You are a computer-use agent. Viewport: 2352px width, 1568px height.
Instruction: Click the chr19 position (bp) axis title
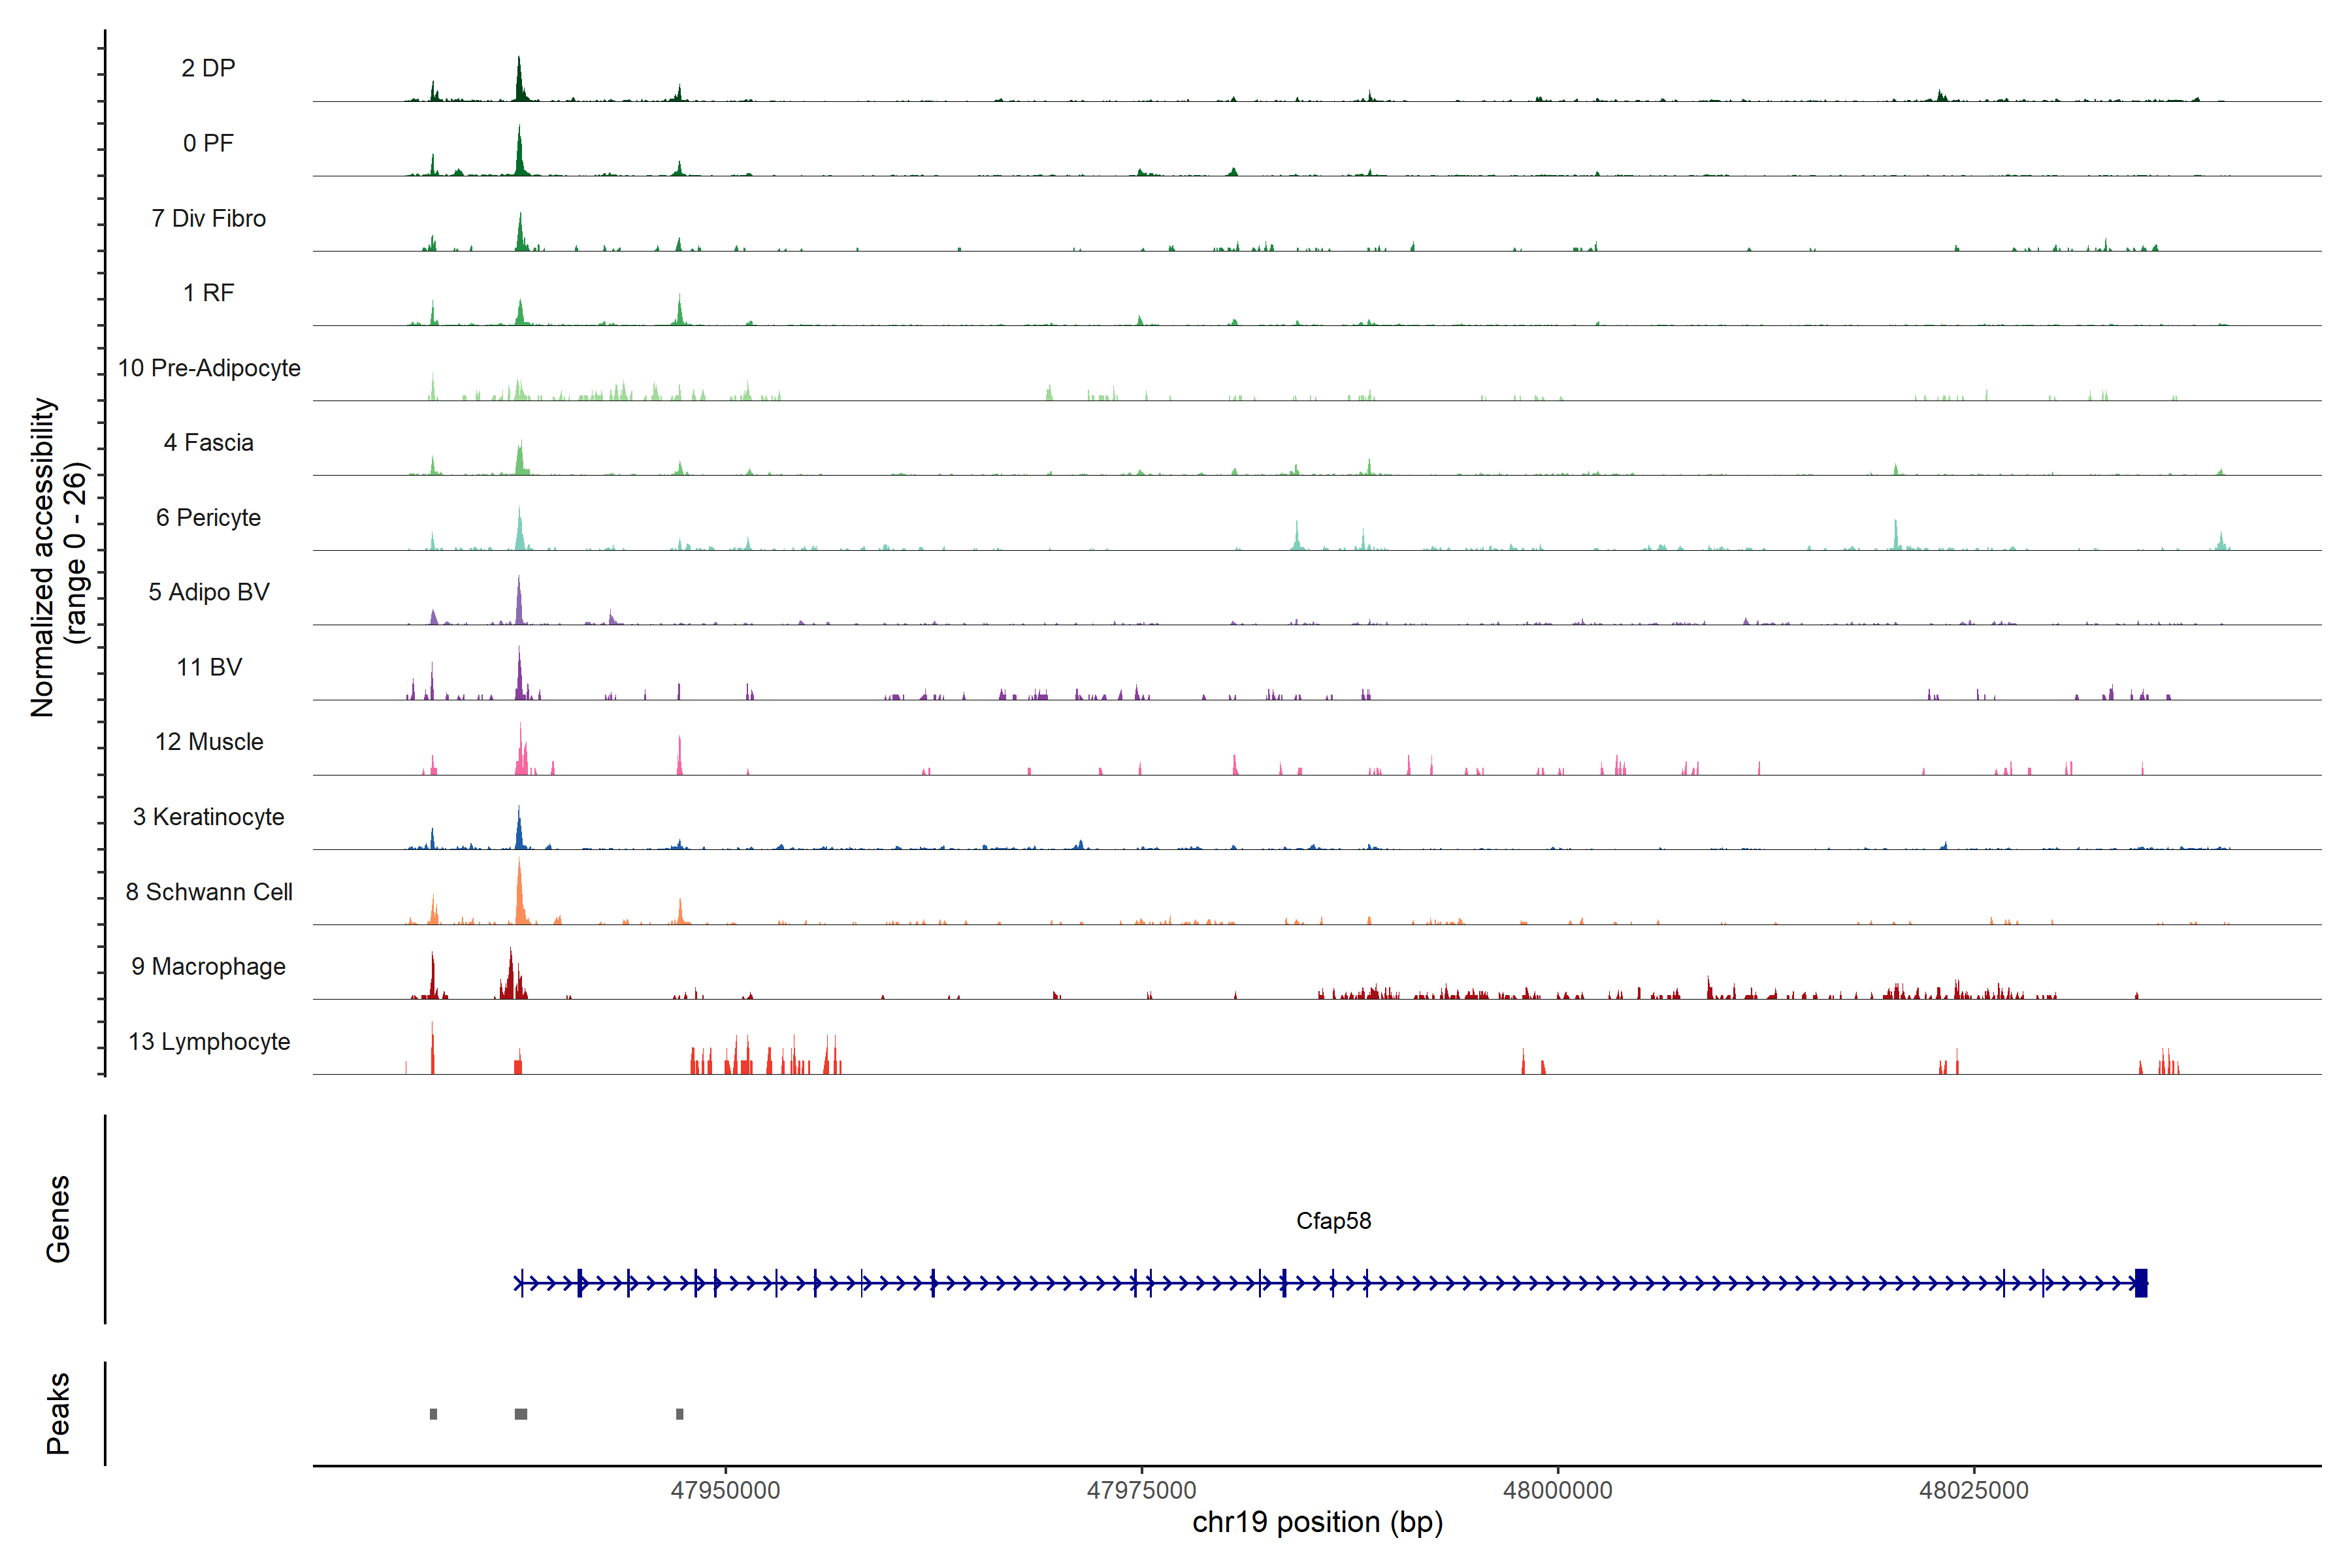click(1317, 1523)
